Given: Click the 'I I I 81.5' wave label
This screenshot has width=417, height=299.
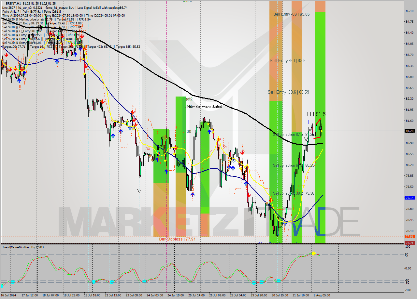Looking at the screenshot, I should [316, 114].
